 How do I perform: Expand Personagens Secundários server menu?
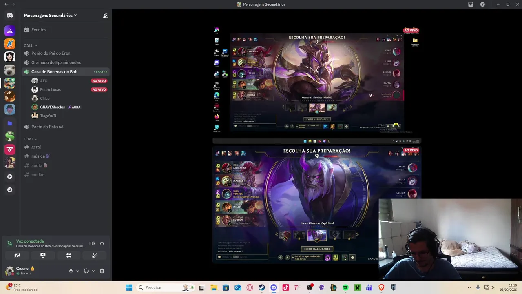[50, 16]
